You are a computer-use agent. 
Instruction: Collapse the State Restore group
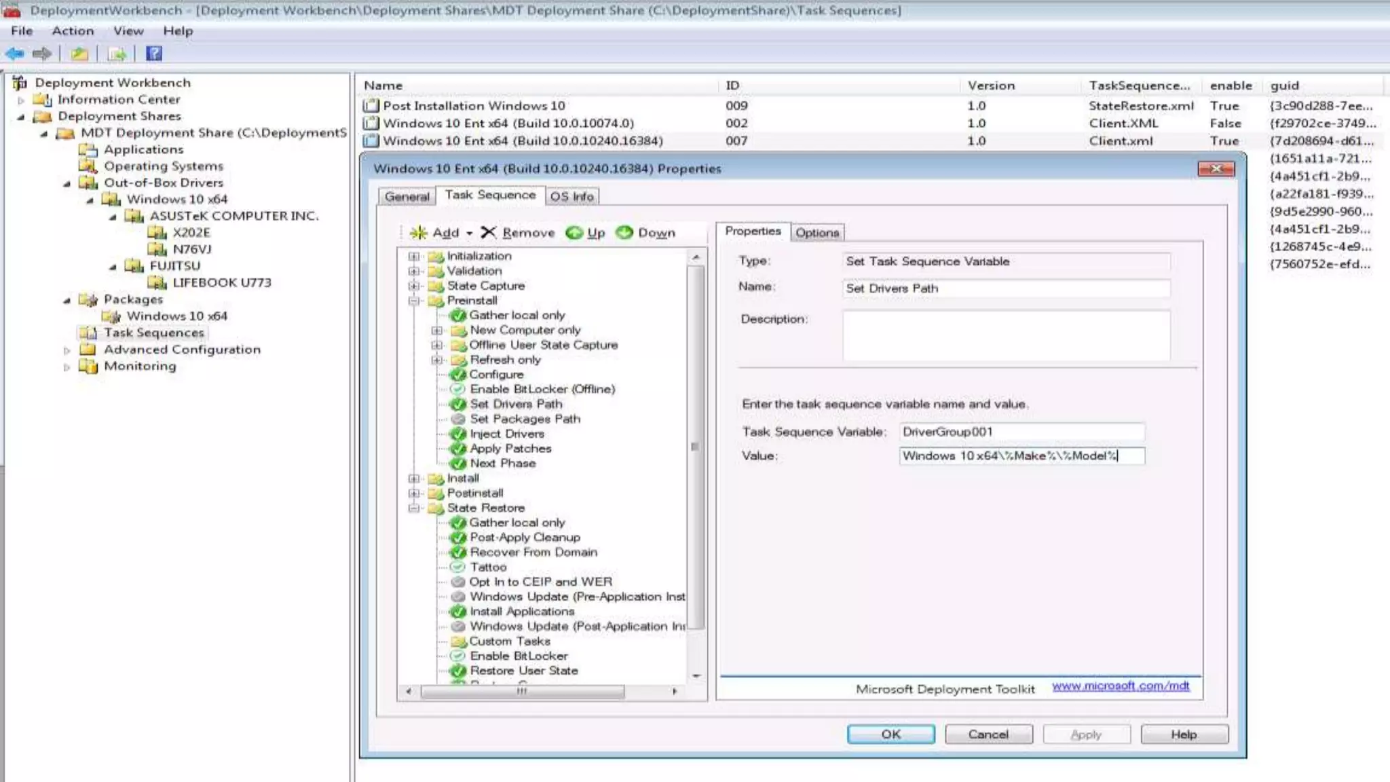click(x=413, y=508)
